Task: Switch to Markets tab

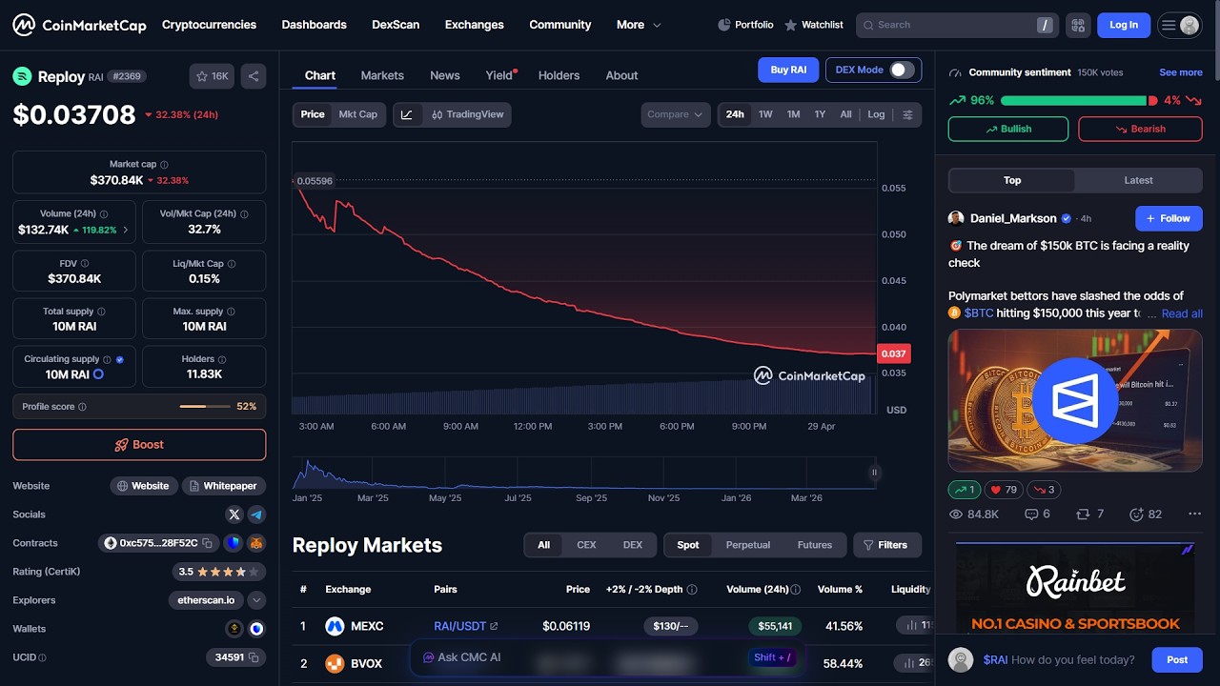Action: [382, 75]
